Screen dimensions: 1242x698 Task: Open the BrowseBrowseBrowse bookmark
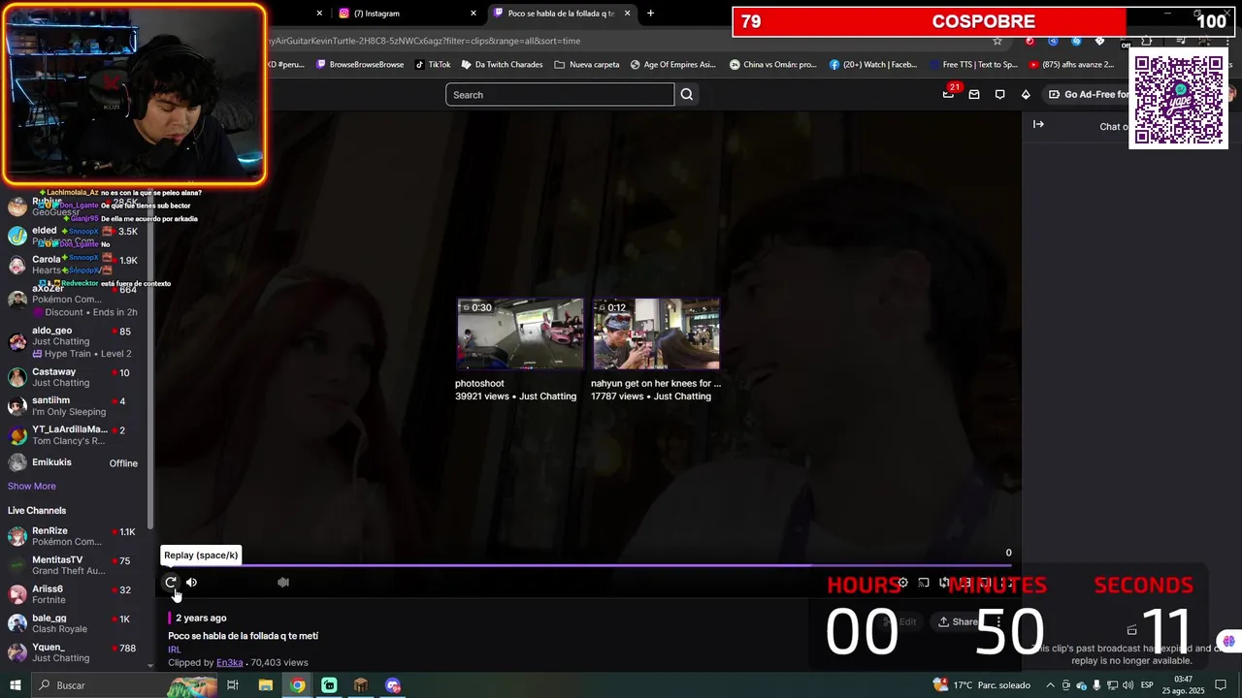360,65
